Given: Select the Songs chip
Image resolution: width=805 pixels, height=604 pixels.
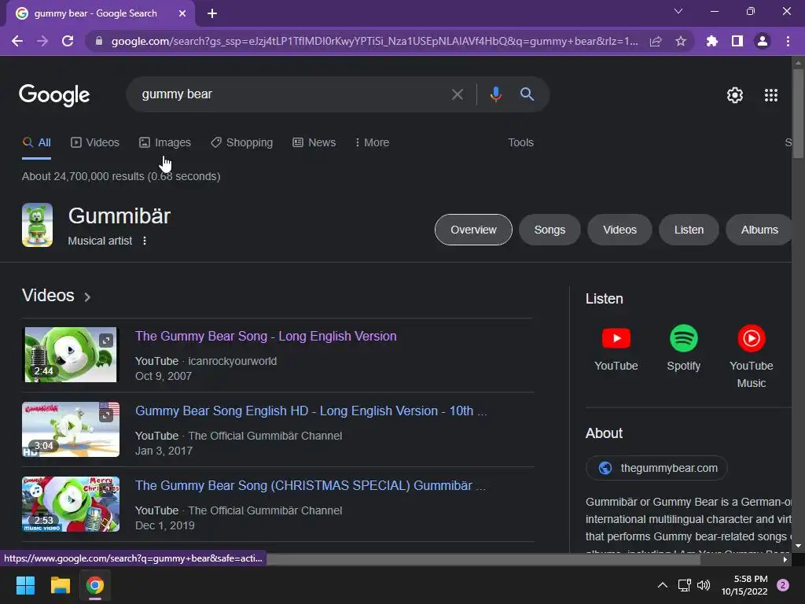Looking at the screenshot, I should click(550, 230).
